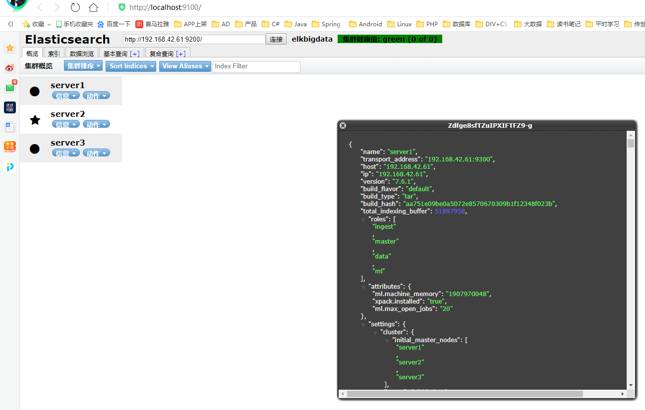The height and width of the screenshot is (410, 645).
Task: Open server2 动作 dropdown
Action: tap(96, 124)
